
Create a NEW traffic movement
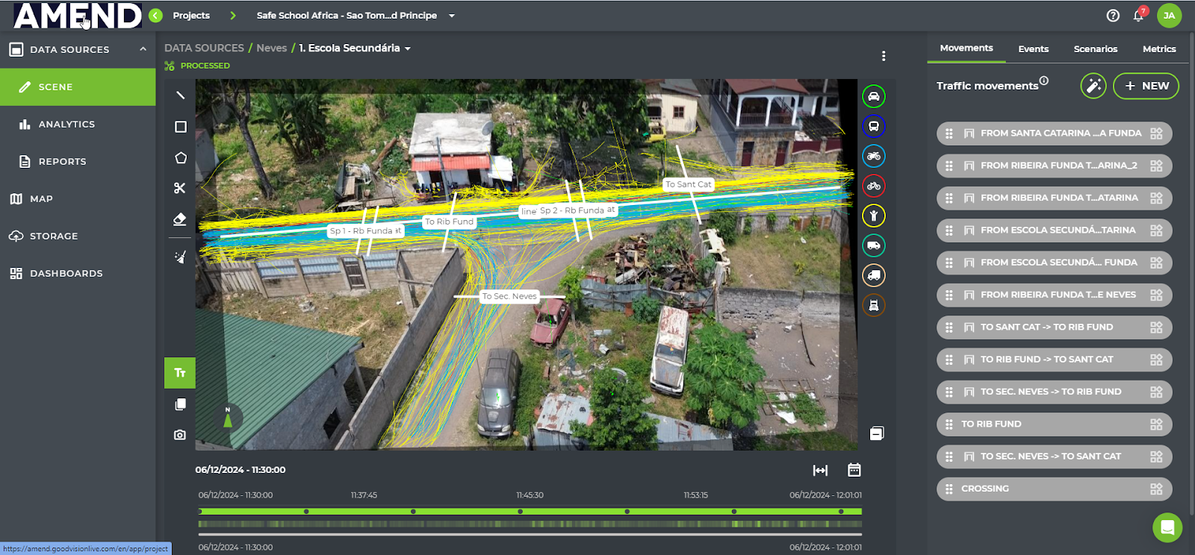pyautogui.click(x=1146, y=86)
